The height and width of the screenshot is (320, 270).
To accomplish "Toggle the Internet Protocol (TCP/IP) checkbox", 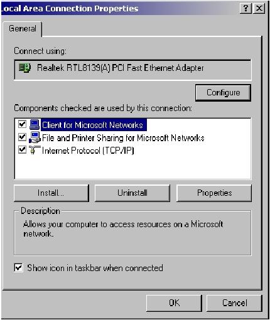I will coord(22,150).
